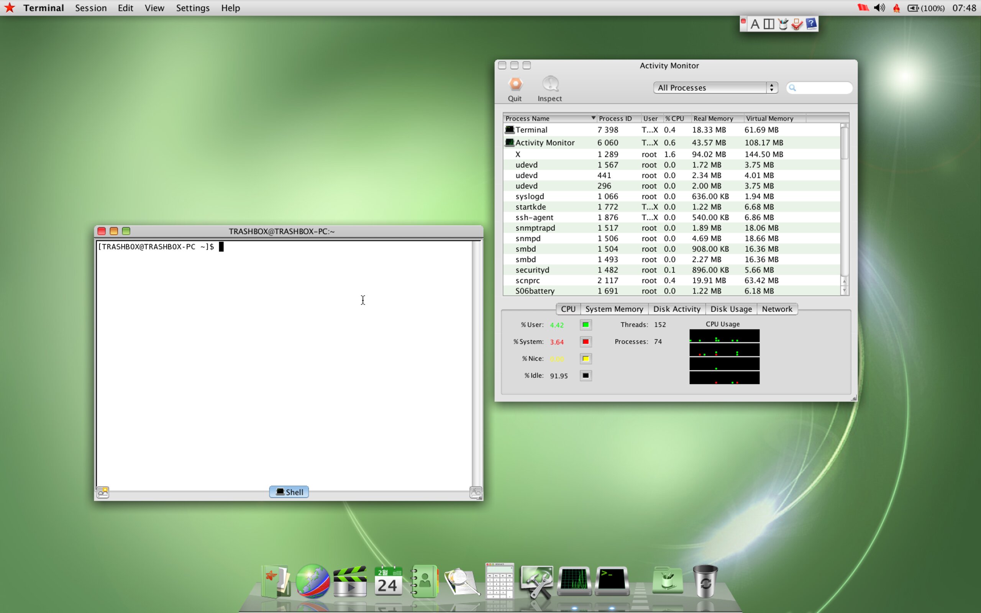Launch the globe web browser from dock
Screen dimensions: 981x613
click(312, 581)
